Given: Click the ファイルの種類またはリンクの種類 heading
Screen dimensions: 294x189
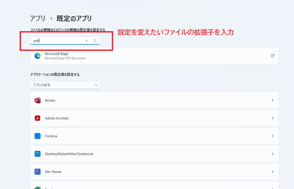Looking at the screenshot, I should click(68, 30).
